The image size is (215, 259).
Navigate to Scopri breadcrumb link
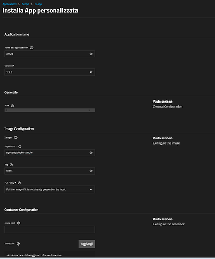pos(25,4)
